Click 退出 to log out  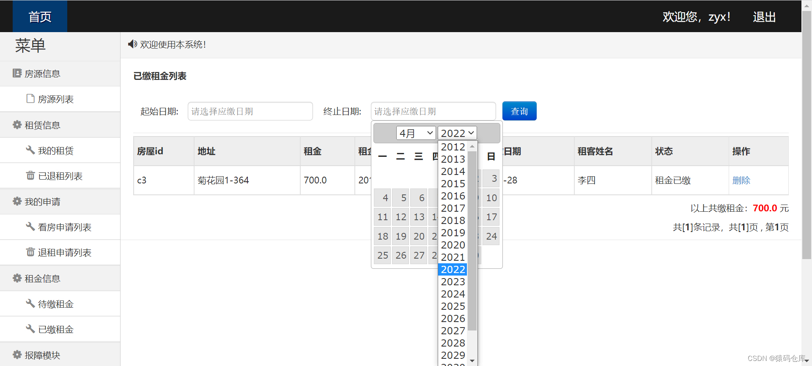(x=764, y=17)
